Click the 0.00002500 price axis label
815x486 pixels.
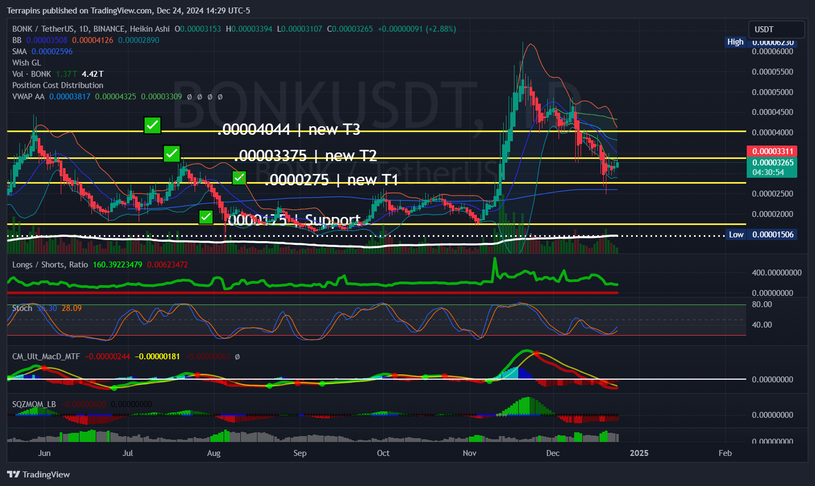[773, 194]
